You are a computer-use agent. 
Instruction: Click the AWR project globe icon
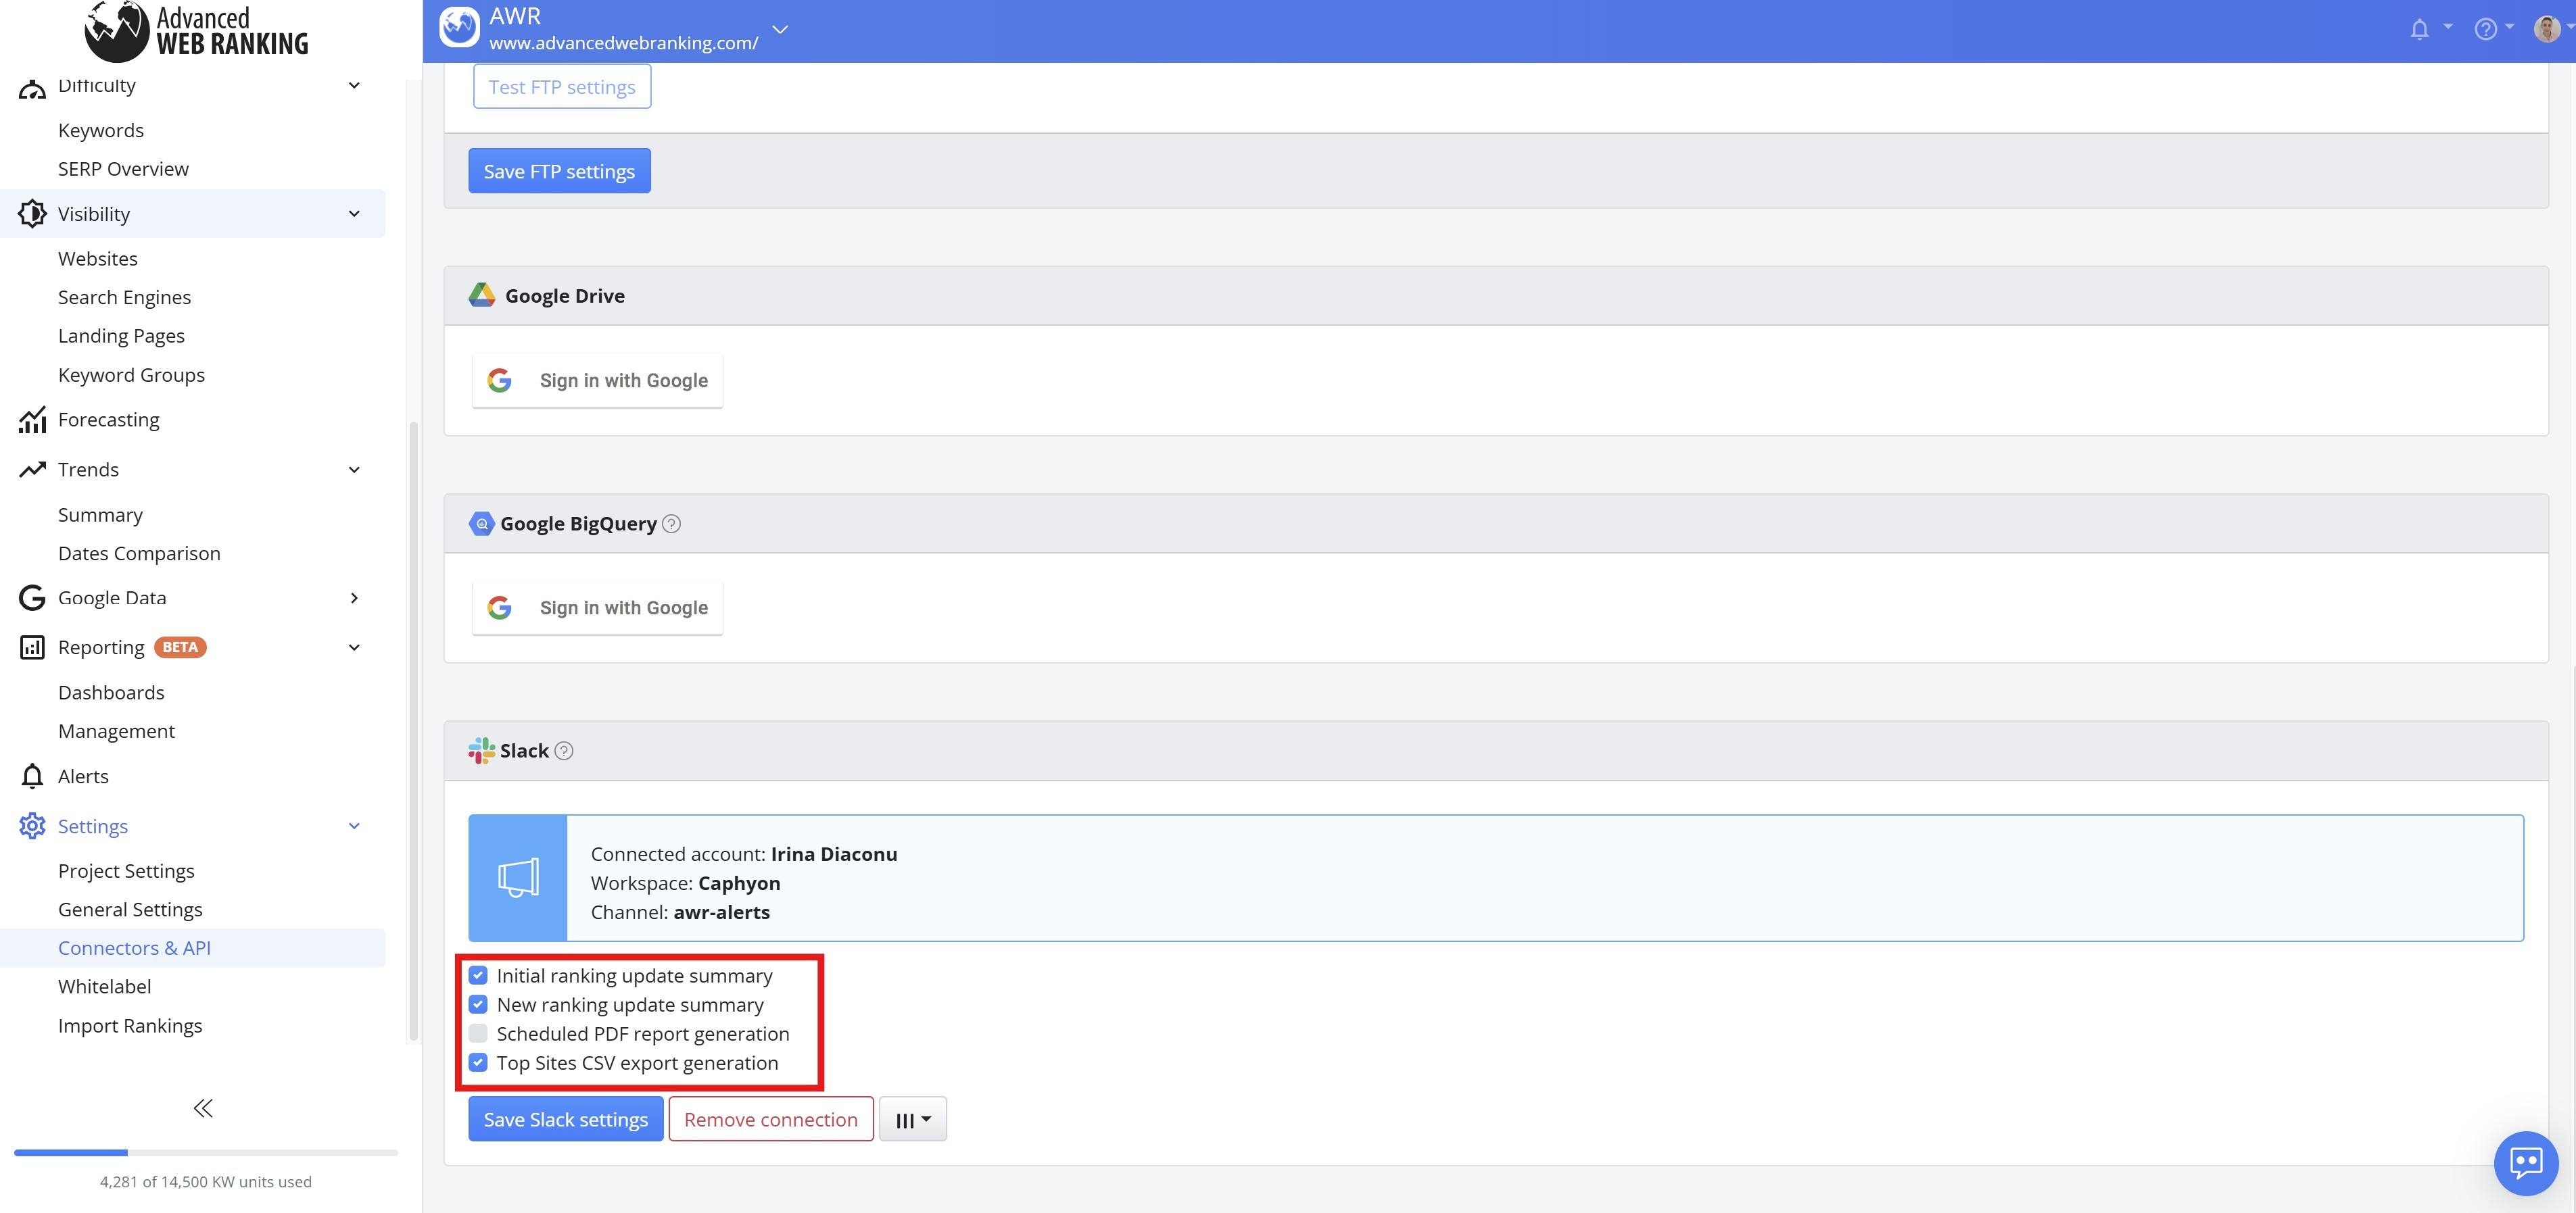[x=459, y=28]
